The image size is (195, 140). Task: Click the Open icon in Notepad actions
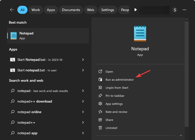(x=100, y=72)
